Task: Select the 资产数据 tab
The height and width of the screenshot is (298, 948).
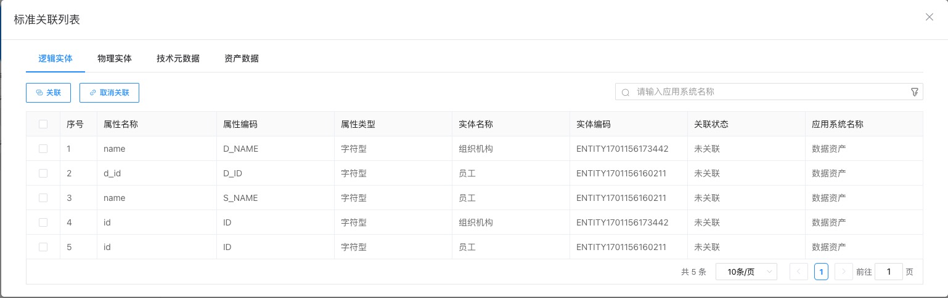Action: (x=242, y=59)
